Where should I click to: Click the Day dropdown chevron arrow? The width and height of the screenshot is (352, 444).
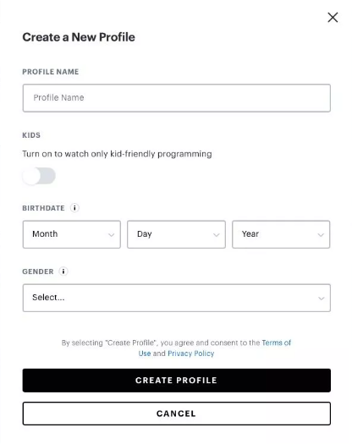(217, 235)
